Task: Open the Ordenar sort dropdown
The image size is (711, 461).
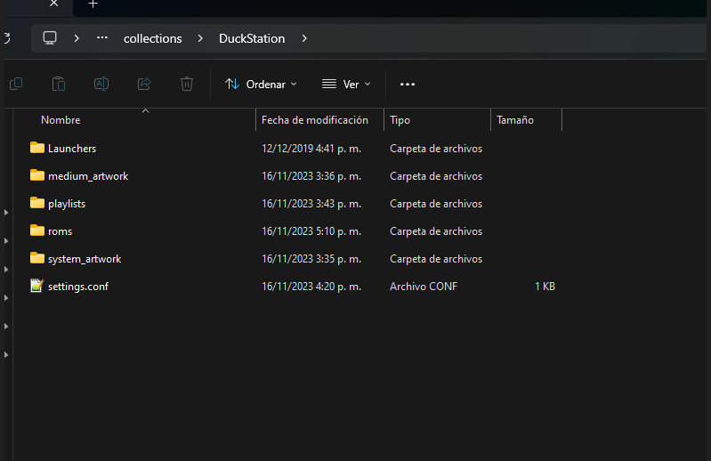Action: (x=261, y=85)
